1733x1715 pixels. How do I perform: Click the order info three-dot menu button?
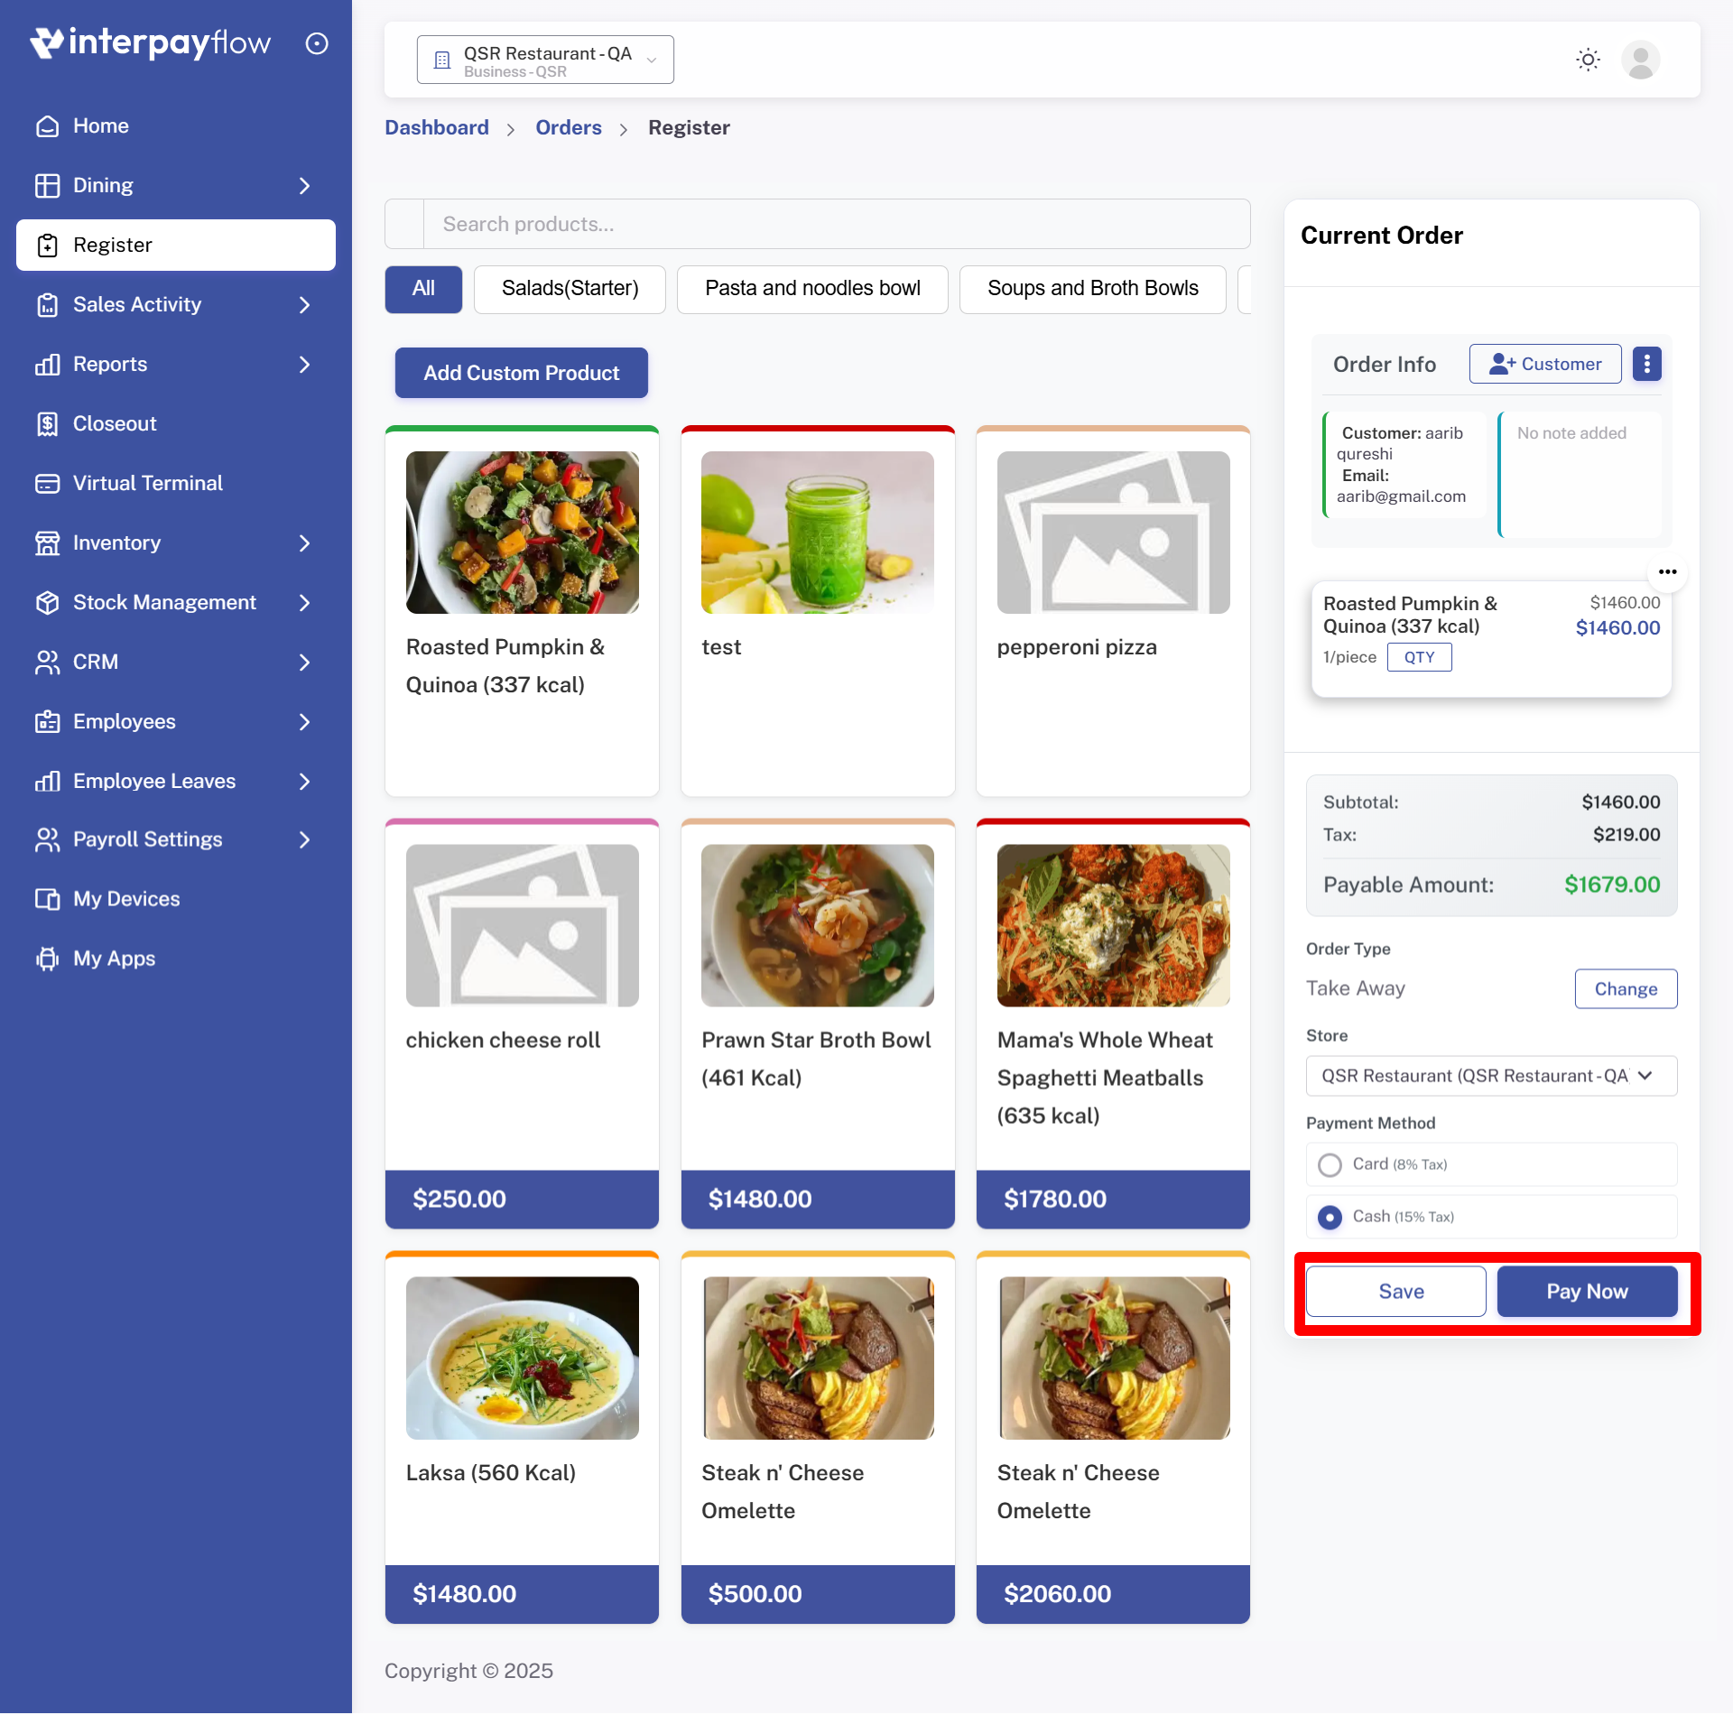click(x=1646, y=364)
